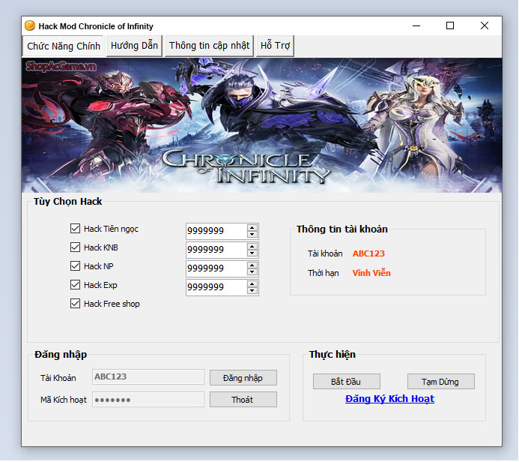Start the hack with Bắt Đầu

pos(347,382)
